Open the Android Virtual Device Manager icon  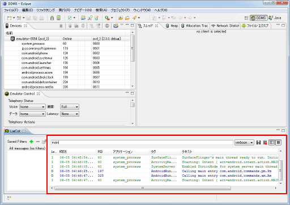pos(59,18)
